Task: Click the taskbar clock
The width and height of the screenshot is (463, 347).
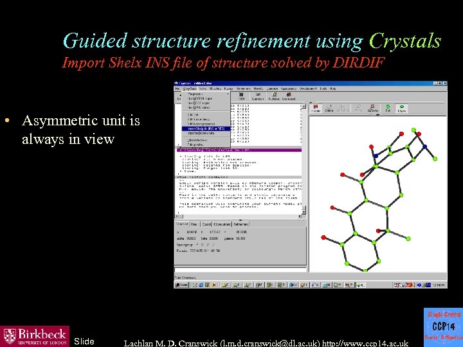Action: pos(439,285)
